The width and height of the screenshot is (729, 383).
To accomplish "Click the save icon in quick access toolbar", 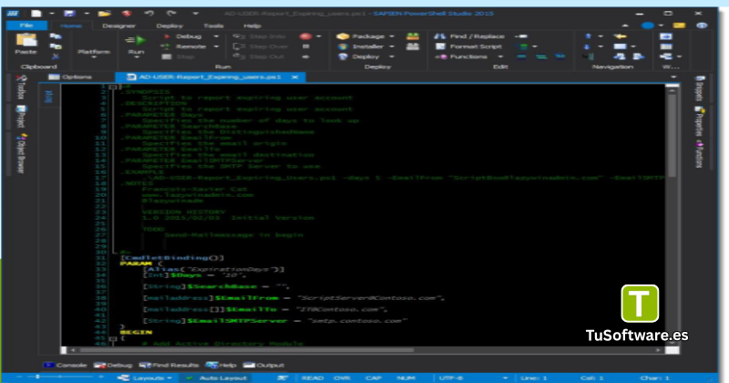I will pos(70,14).
